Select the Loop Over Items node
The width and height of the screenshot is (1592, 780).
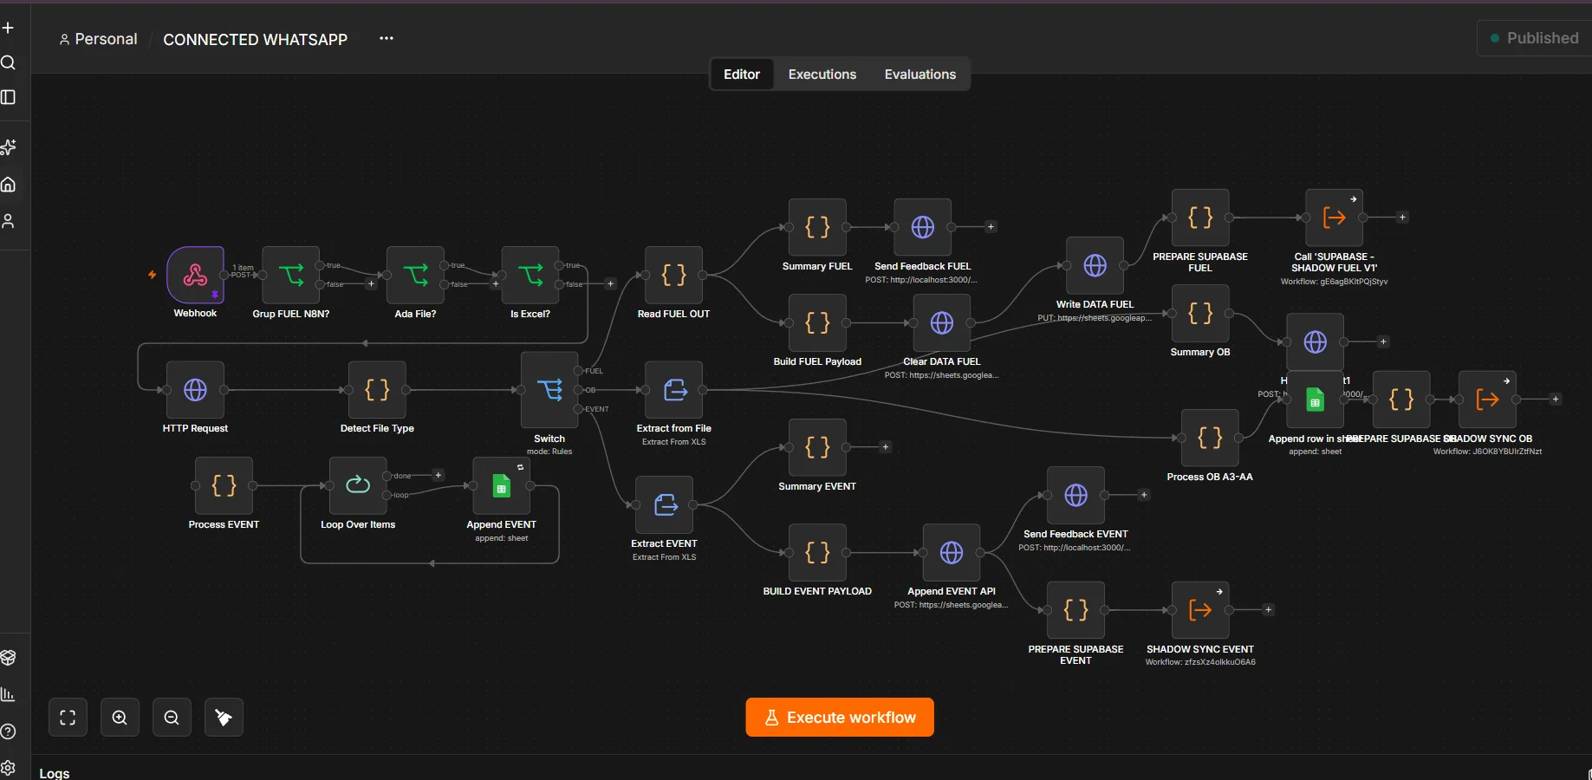click(358, 486)
